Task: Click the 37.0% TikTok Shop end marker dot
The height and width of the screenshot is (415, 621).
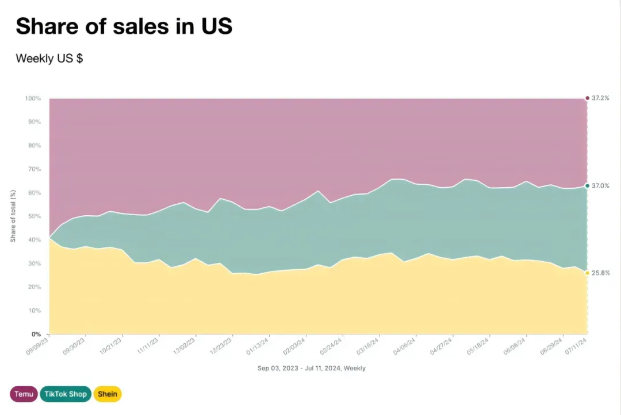Action: tap(587, 186)
